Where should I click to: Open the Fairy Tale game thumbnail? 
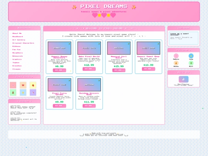click(59, 85)
